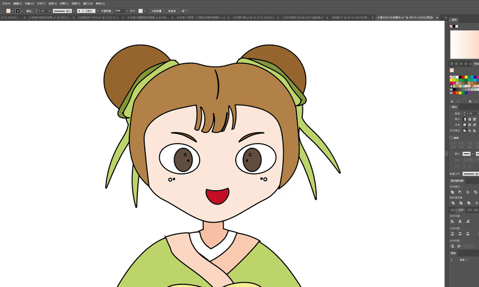479x287 pixels.
Task: Click the Trim pathfinder icon
Action: 461,203
